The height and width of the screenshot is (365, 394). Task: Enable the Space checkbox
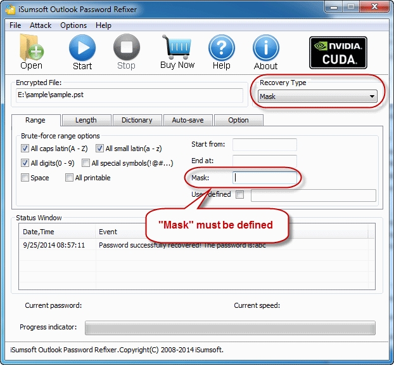click(25, 178)
